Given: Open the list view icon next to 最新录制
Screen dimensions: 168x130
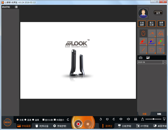Looking at the screenshot, I should pos(16,7).
